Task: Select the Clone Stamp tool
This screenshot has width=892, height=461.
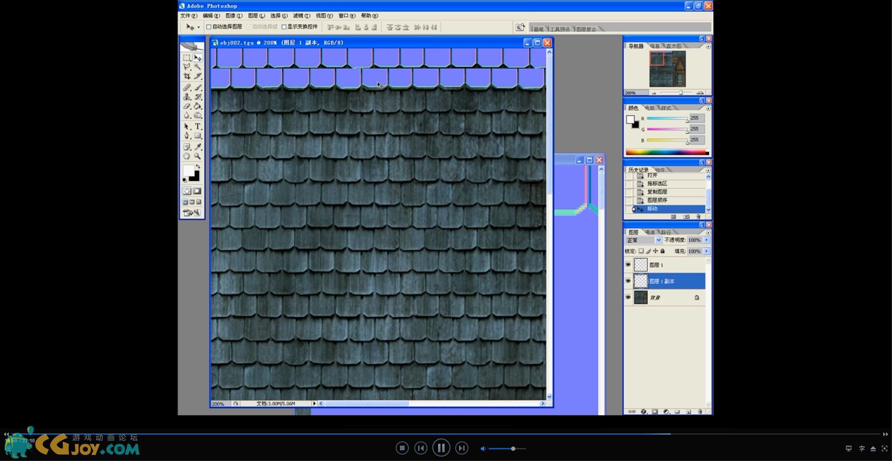Action: [186, 97]
